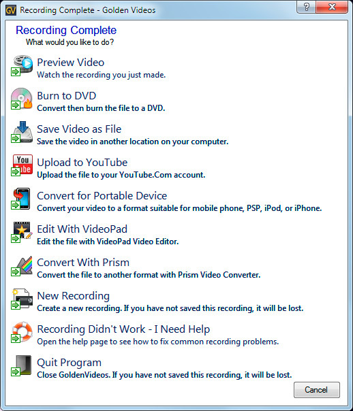This screenshot has height=411, width=353.
Task: Click the VideoPad star clapboard icon
Action: click(22, 232)
